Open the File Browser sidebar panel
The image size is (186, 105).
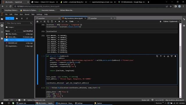click(x=2, y=19)
